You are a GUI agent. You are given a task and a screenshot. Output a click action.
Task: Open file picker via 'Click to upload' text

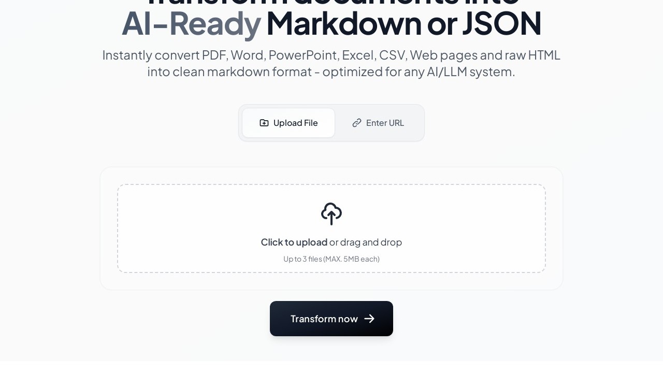294,242
